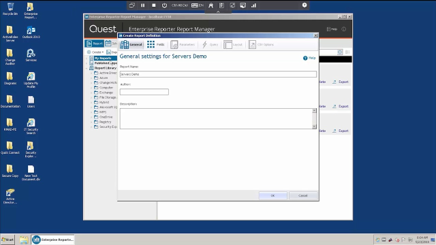Expand the Published Reports node
This screenshot has height=245, width=436.
point(87,63)
